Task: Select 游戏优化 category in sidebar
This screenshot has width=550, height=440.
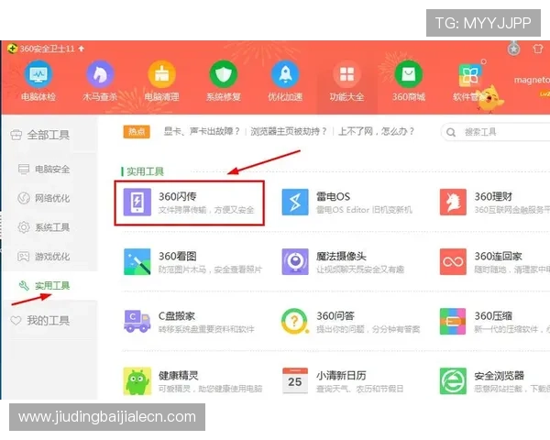Action: pyautogui.click(x=44, y=257)
